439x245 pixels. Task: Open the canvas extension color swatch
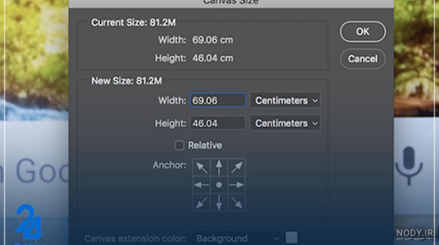pyautogui.click(x=292, y=237)
